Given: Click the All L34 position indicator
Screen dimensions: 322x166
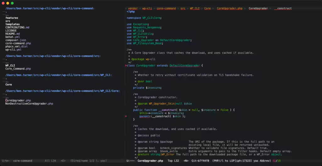Looking at the screenshot, I should coord(50,161).
